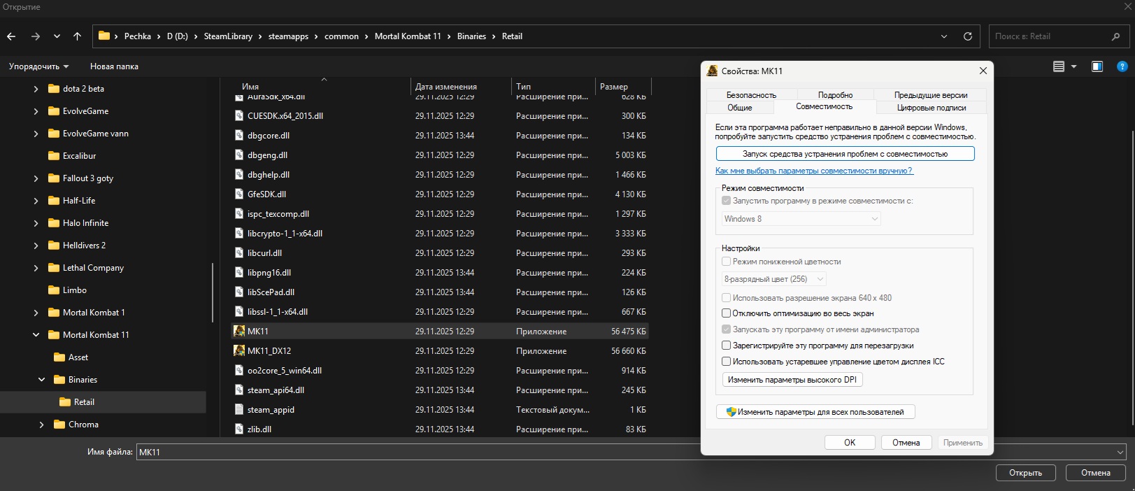Expand the Chroma folder

point(41,425)
